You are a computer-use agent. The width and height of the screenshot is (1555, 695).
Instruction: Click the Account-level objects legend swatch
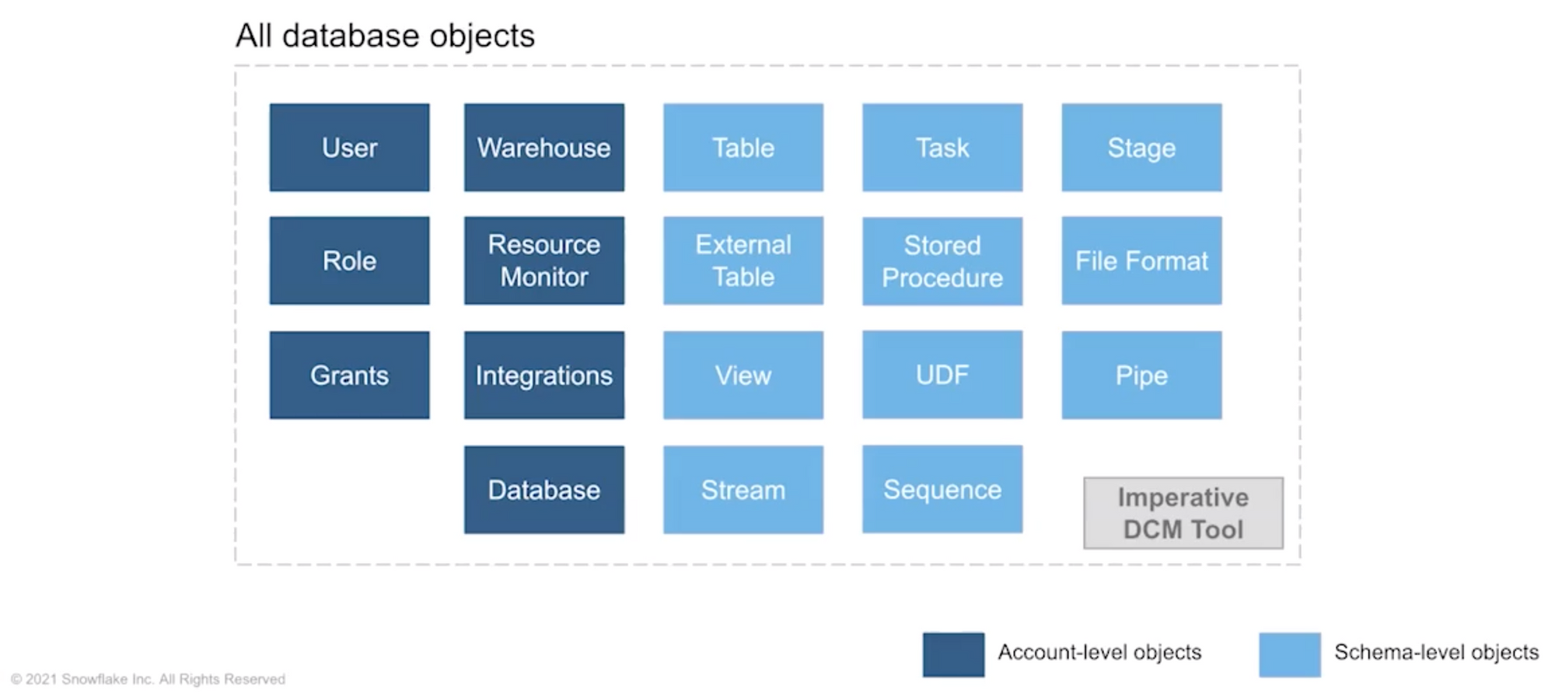tap(953, 655)
